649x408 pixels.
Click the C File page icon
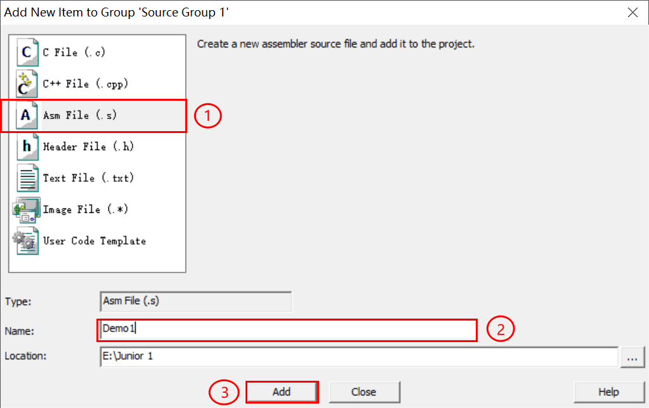pyautogui.click(x=27, y=53)
